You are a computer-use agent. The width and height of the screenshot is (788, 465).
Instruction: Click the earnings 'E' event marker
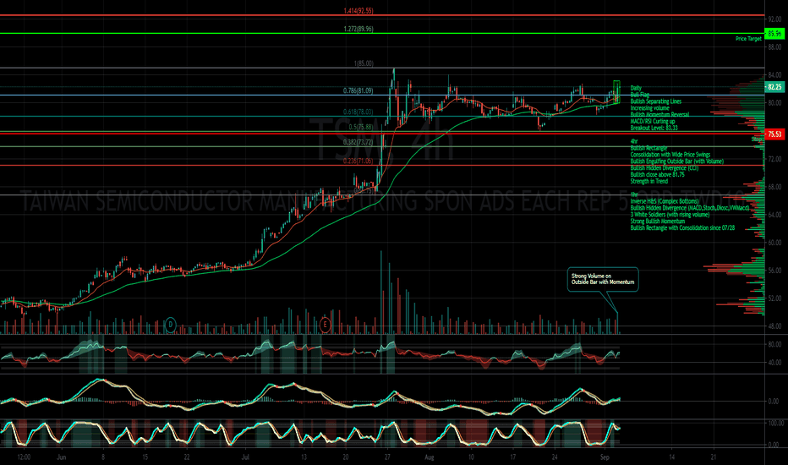(326, 325)
